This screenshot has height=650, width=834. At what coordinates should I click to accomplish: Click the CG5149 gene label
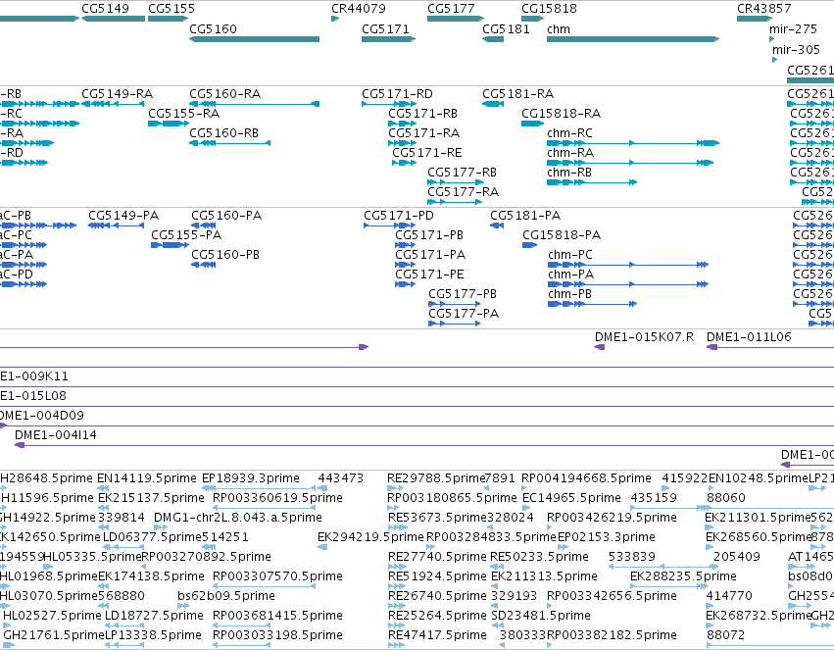[105, 9]
